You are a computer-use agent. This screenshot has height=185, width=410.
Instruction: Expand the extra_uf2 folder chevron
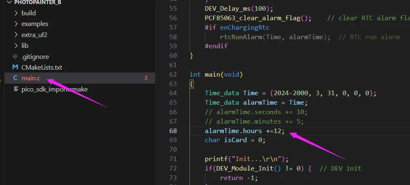16,35
